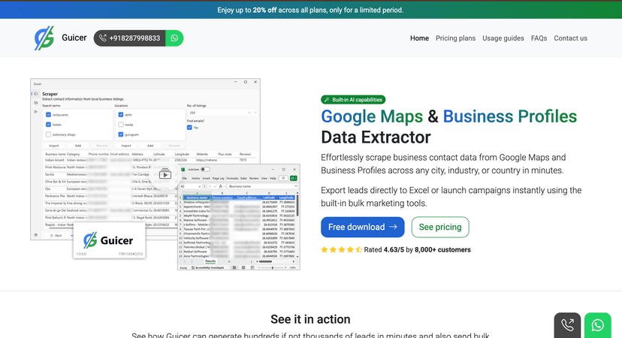Click the See pricing button
The width and height of the screenshot is (622, 338).
pos(440,227)
